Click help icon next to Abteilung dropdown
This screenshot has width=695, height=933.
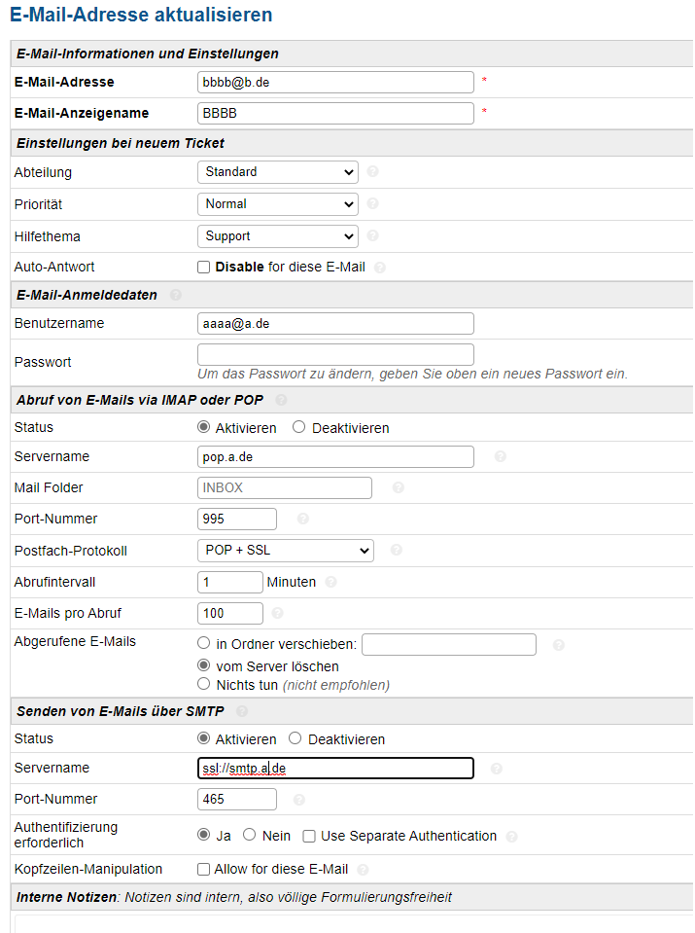click(x=373, y=172)
